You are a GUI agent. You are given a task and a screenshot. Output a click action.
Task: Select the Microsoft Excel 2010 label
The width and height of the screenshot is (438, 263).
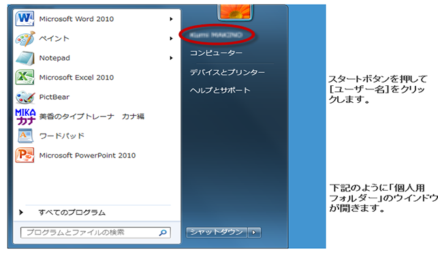point(76,78)
